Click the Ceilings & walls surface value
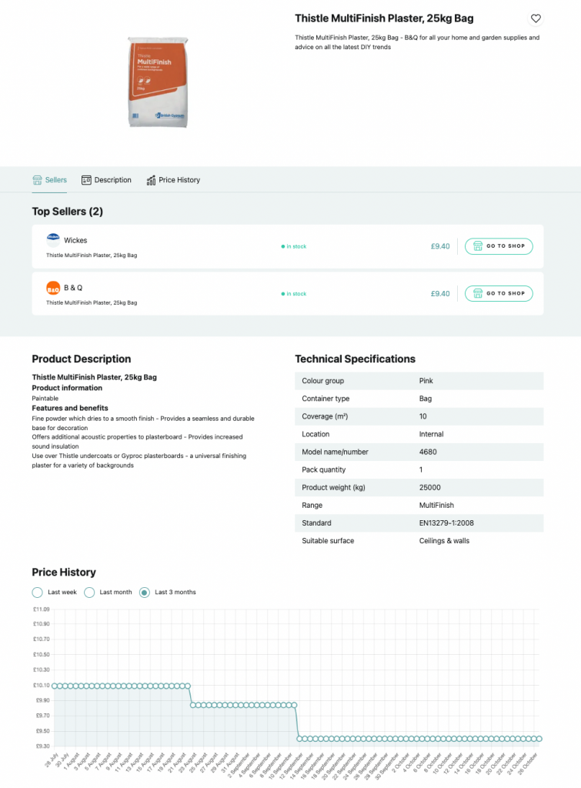 [444, 541]
